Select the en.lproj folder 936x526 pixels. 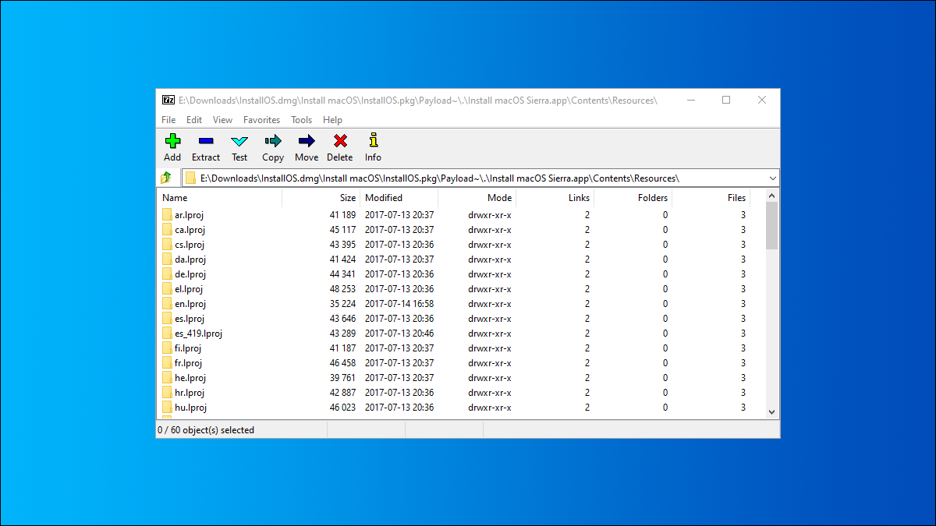pos(189,304)
